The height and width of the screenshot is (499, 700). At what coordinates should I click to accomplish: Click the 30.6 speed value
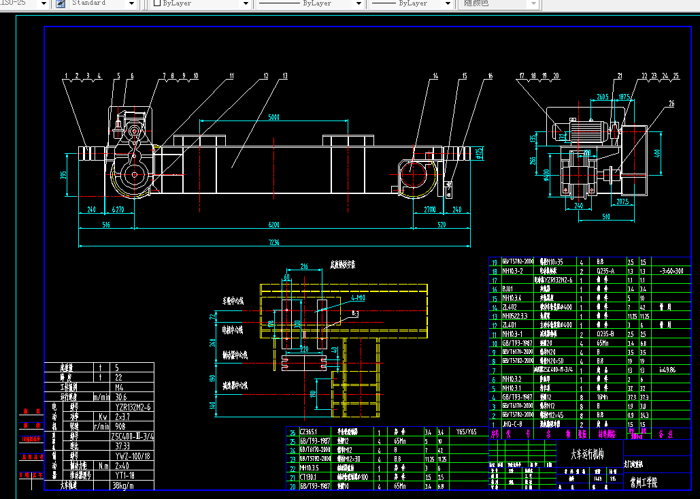(x=121, y=397)
